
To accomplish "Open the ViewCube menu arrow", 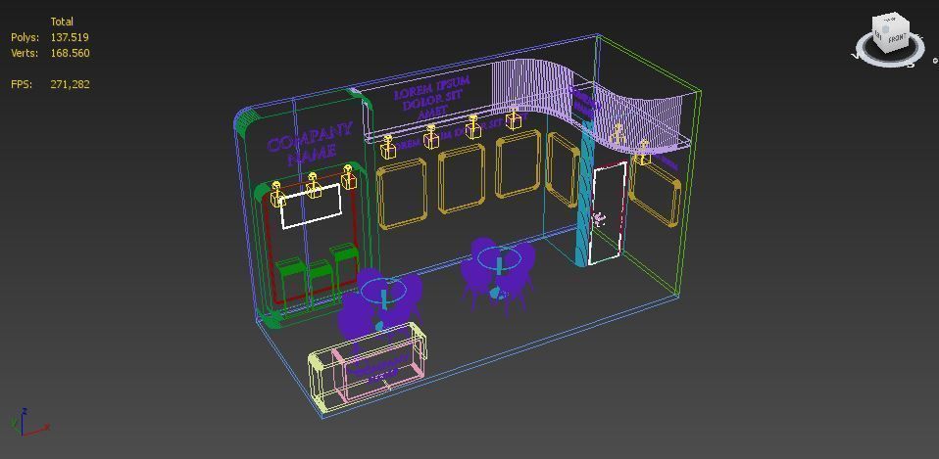I will point(935,61).
